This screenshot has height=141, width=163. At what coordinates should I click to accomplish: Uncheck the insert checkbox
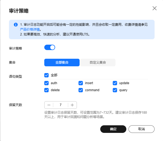pos(81,83)
